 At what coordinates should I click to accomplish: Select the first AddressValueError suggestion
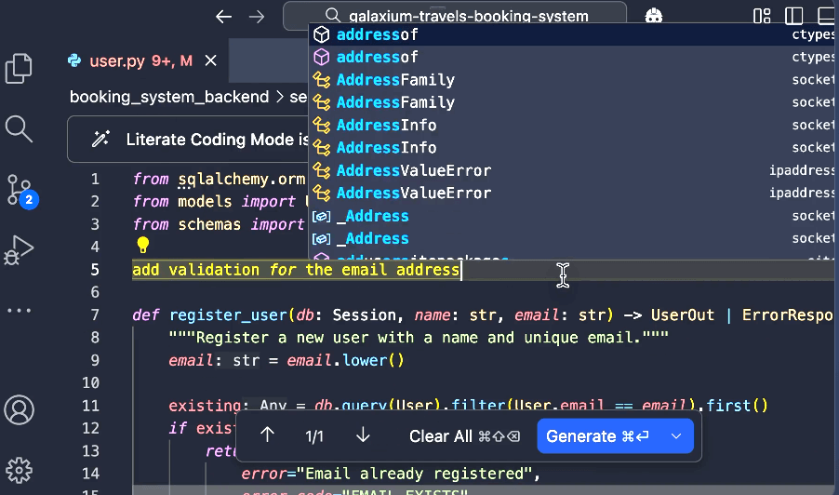(571, 170)
